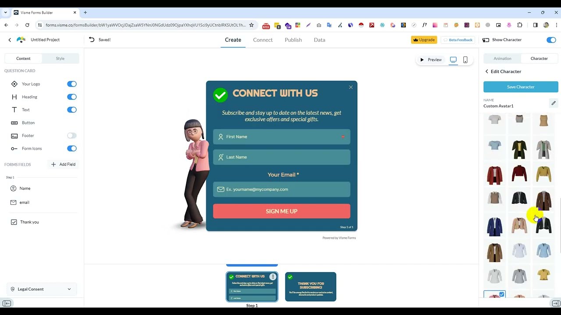Click SIGN ME UP button on form
561x315 pixels.
(281, 211)
